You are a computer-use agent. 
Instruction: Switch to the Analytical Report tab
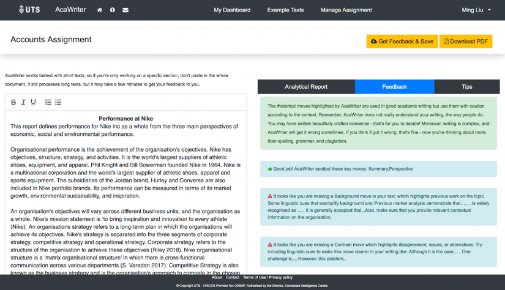click(306, 87)
